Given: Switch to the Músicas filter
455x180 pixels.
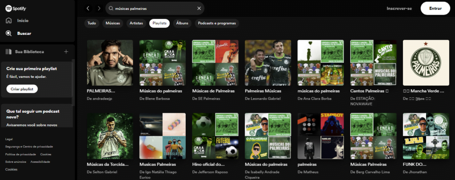Looking at the screenshot, I should click(x=112, y=23).
